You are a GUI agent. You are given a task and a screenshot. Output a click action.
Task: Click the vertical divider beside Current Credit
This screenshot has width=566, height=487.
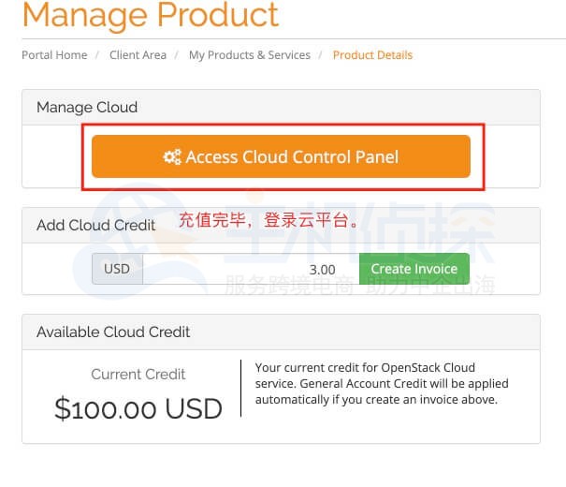tap(240, 388)
